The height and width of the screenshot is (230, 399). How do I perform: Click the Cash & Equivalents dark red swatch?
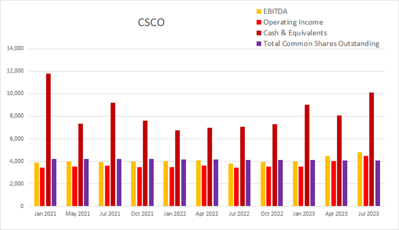[x=259, y=33]
